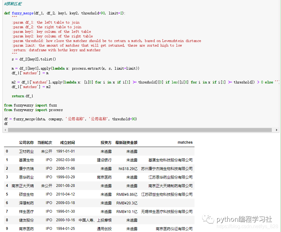Click the date 2010-04-12
281x232 pixels.
[x=65, y=194]
